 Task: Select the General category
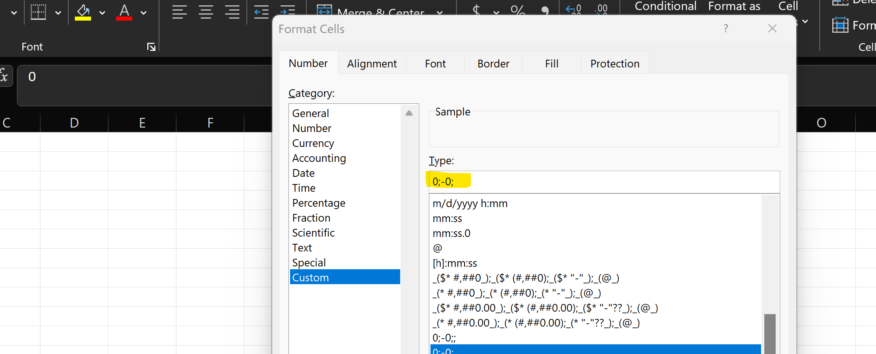pos(345,113)
